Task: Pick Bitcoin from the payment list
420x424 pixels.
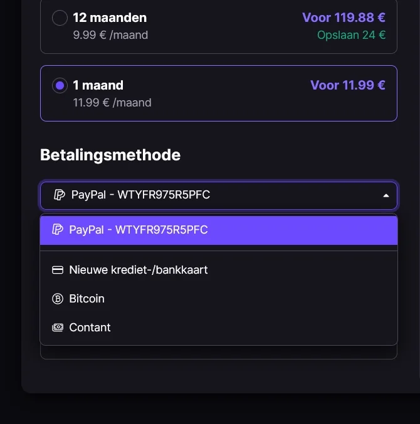Action: [87, 299]
